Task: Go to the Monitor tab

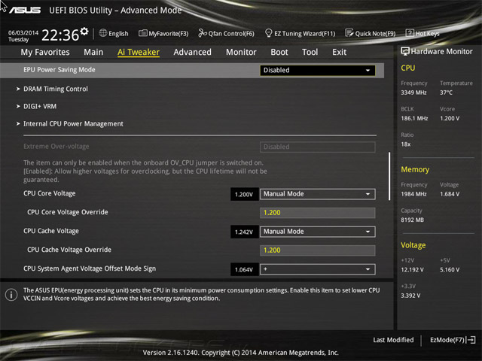Action: click(x=241, y=52)
